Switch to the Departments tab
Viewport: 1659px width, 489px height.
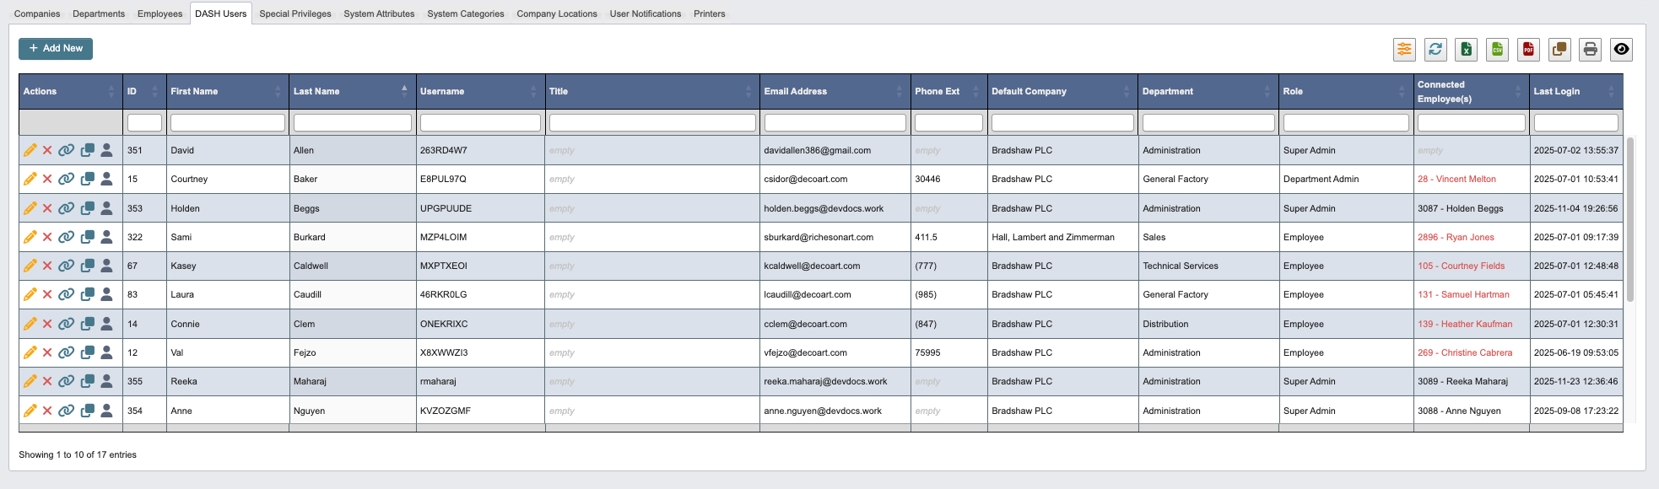(99, 13)
